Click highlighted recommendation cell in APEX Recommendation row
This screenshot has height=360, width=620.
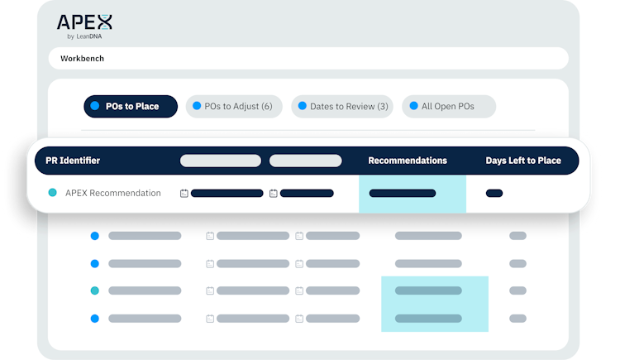tap(413, 194)
